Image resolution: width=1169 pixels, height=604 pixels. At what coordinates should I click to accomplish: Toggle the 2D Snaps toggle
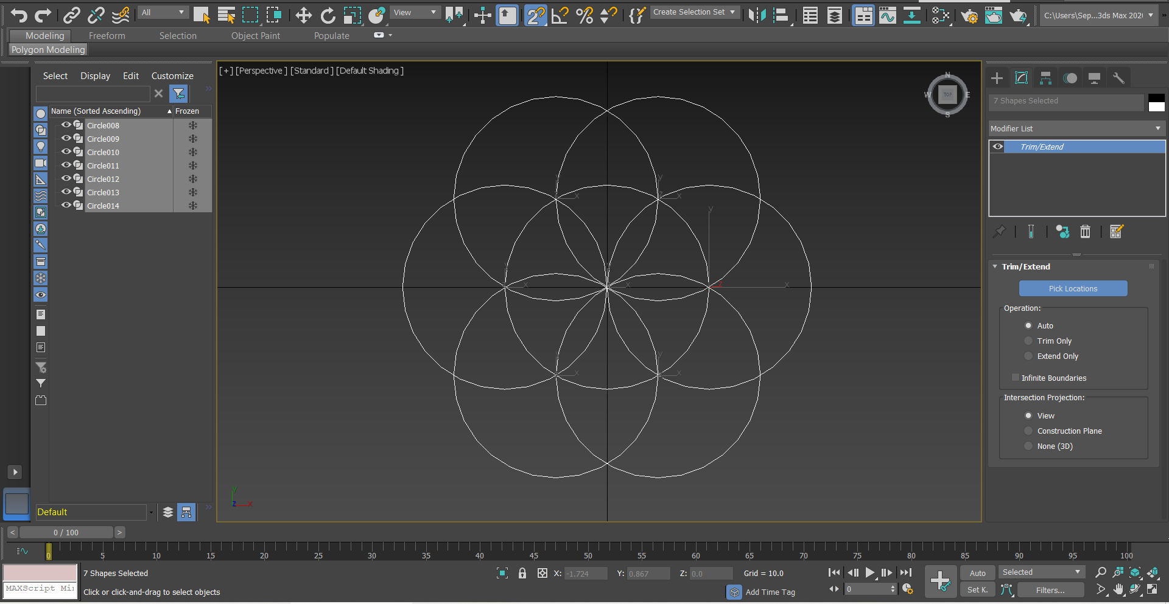536,15
